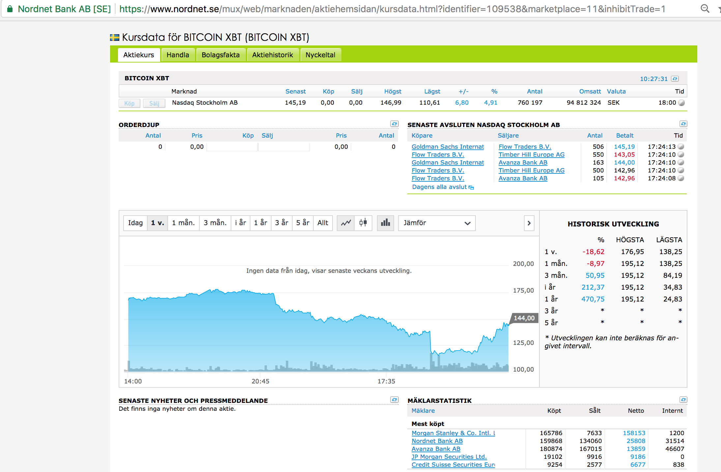Click the green padlock security icon
The width and height of the screenshot is (721, 472).
coord(10,9)
